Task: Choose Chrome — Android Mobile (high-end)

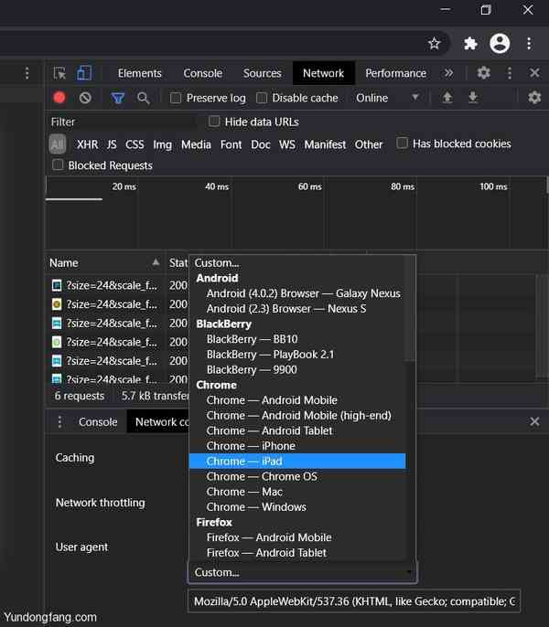Action: pos(297,416)
